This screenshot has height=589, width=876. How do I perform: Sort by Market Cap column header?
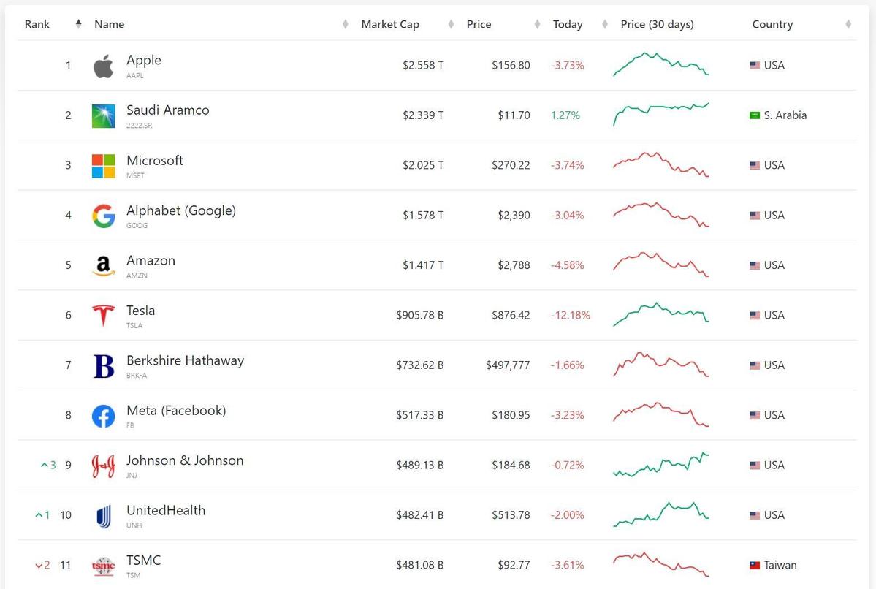pos(390,24)
